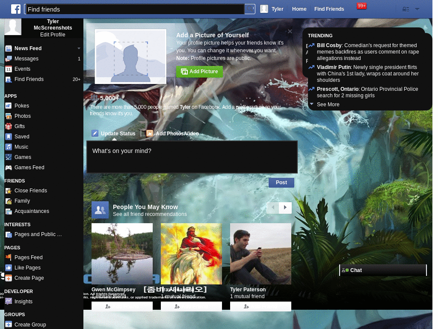The width and height of the screenshot is (438, 329).
Task: Add Gwen McGimpsey as friend button
Action: click(x=122, y=306)
